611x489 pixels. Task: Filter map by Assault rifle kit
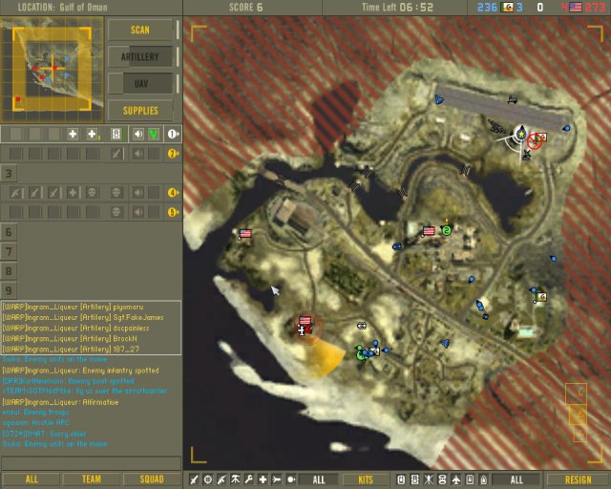point(221,479)
